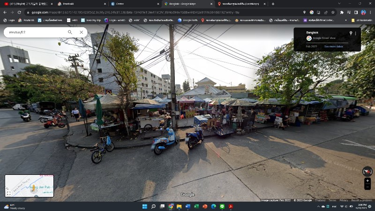Zoom out with the minus button
The width and height of the screenshot is (375, 211).
click(x=367, y=187)
